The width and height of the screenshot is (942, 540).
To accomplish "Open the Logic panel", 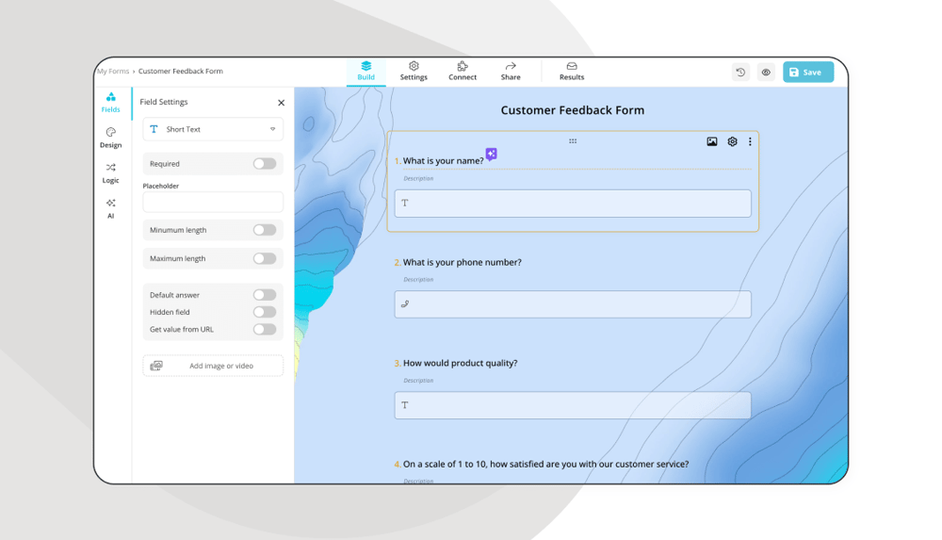I will click(x=110, y=172).
